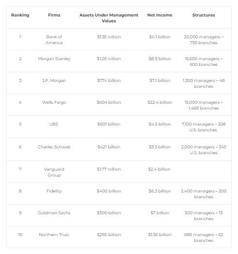Image resolution: width=238 pixels, height=254 pixels.
Task: Click the Northern Trust firm name
Action: (54, 235)
